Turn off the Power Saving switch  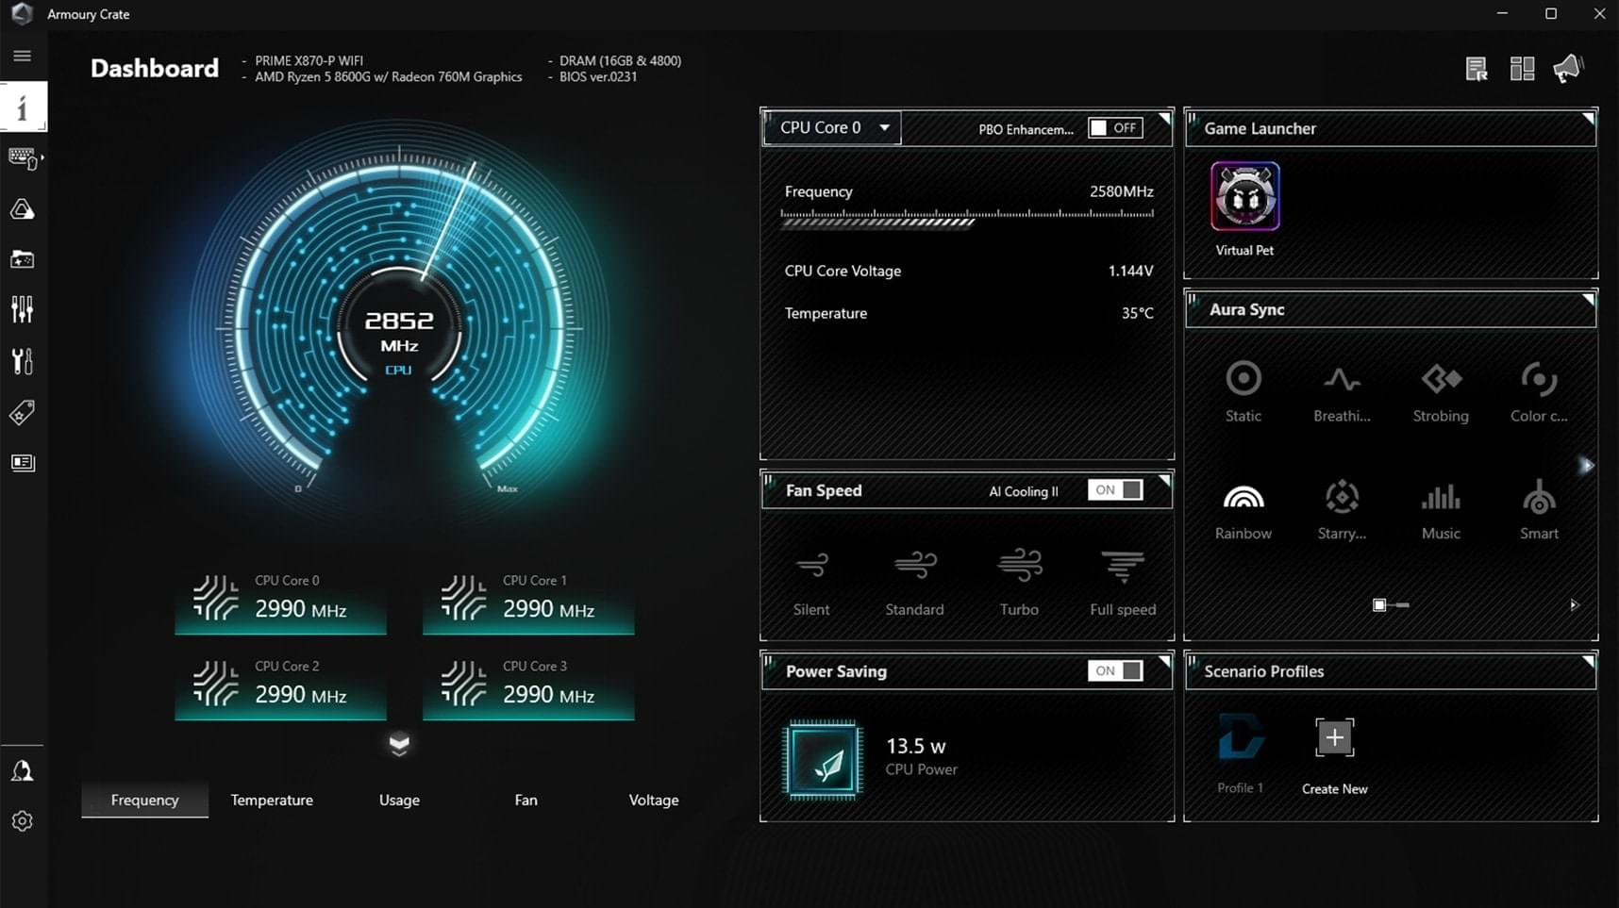pyautogui.click(x=1113, y=670)
